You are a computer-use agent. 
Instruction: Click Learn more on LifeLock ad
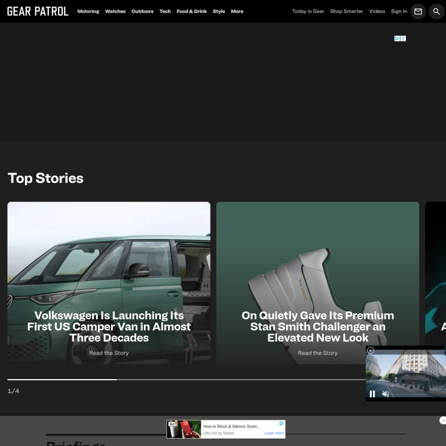click(x=274, y=433)
